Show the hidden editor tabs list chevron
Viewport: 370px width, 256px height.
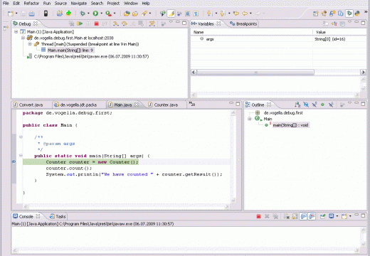pyautogui.click(x=192, y=104)
